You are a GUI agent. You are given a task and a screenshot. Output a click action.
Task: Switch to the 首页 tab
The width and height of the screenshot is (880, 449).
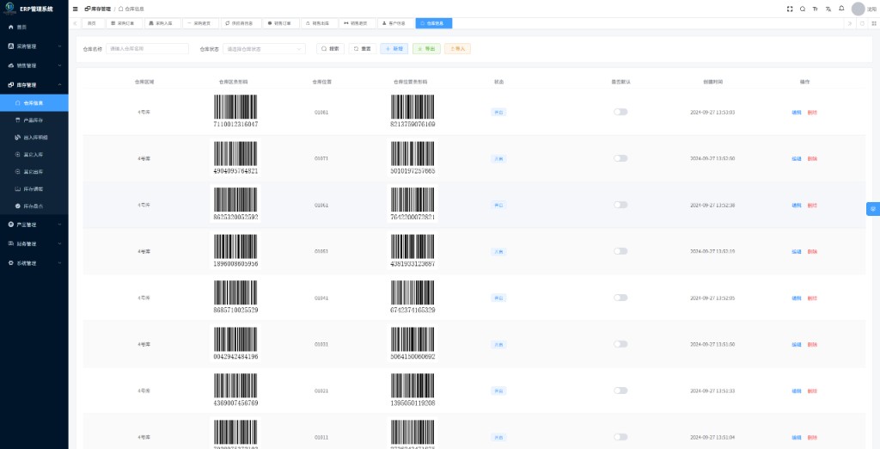point(93,23)
